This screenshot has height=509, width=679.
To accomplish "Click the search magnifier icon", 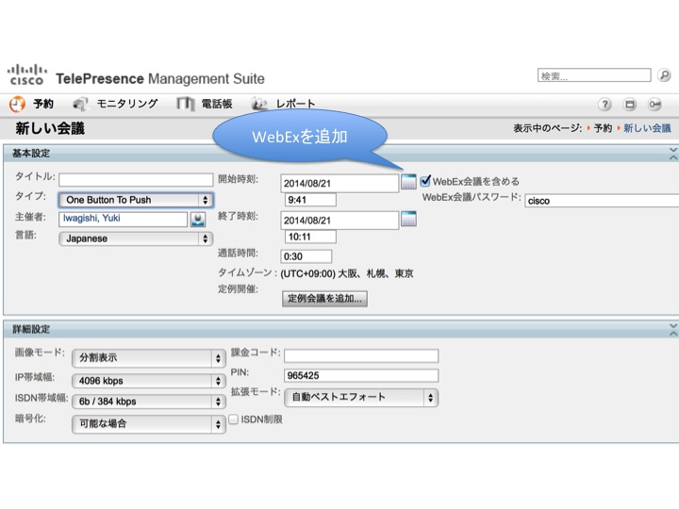I will pos(665,76).
